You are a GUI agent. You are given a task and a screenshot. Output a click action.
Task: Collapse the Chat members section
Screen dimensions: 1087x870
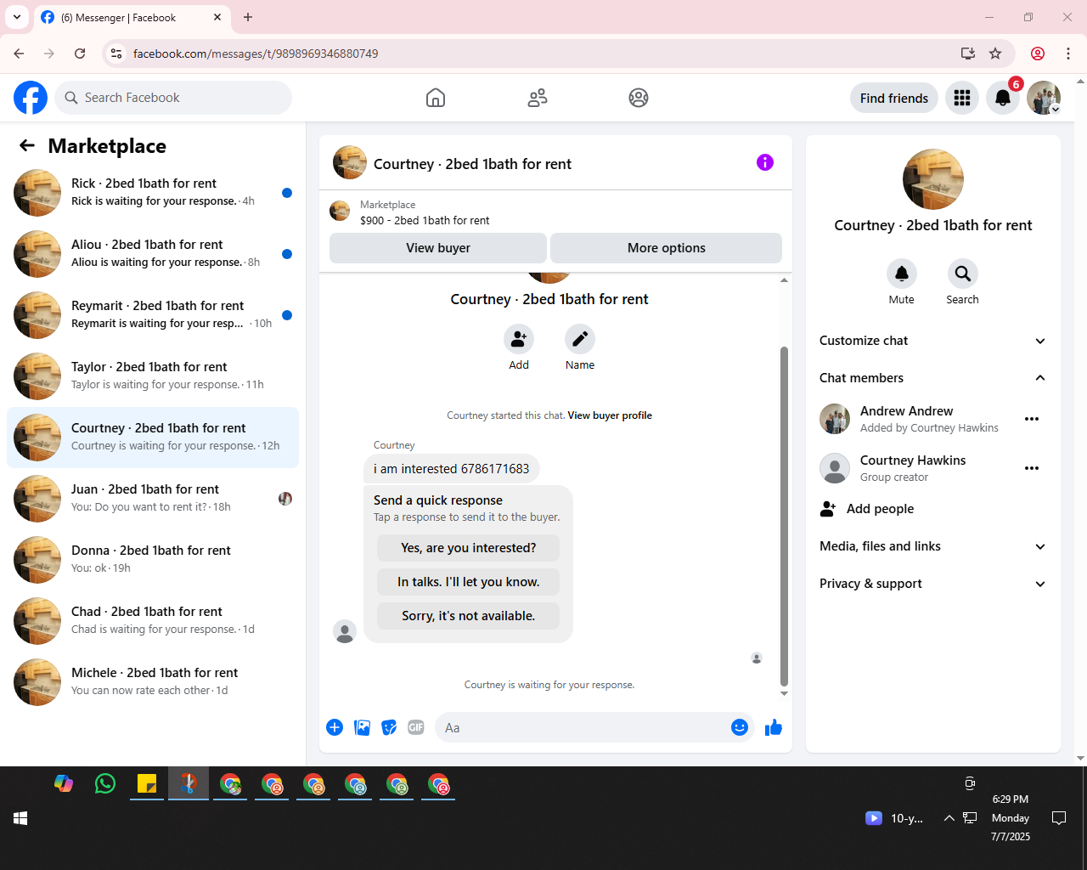(x=933, y=378)
